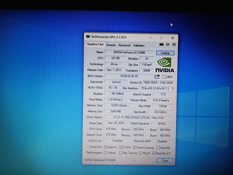Toggle the Ray Tracing checkbox

click(x=121, y=153)
